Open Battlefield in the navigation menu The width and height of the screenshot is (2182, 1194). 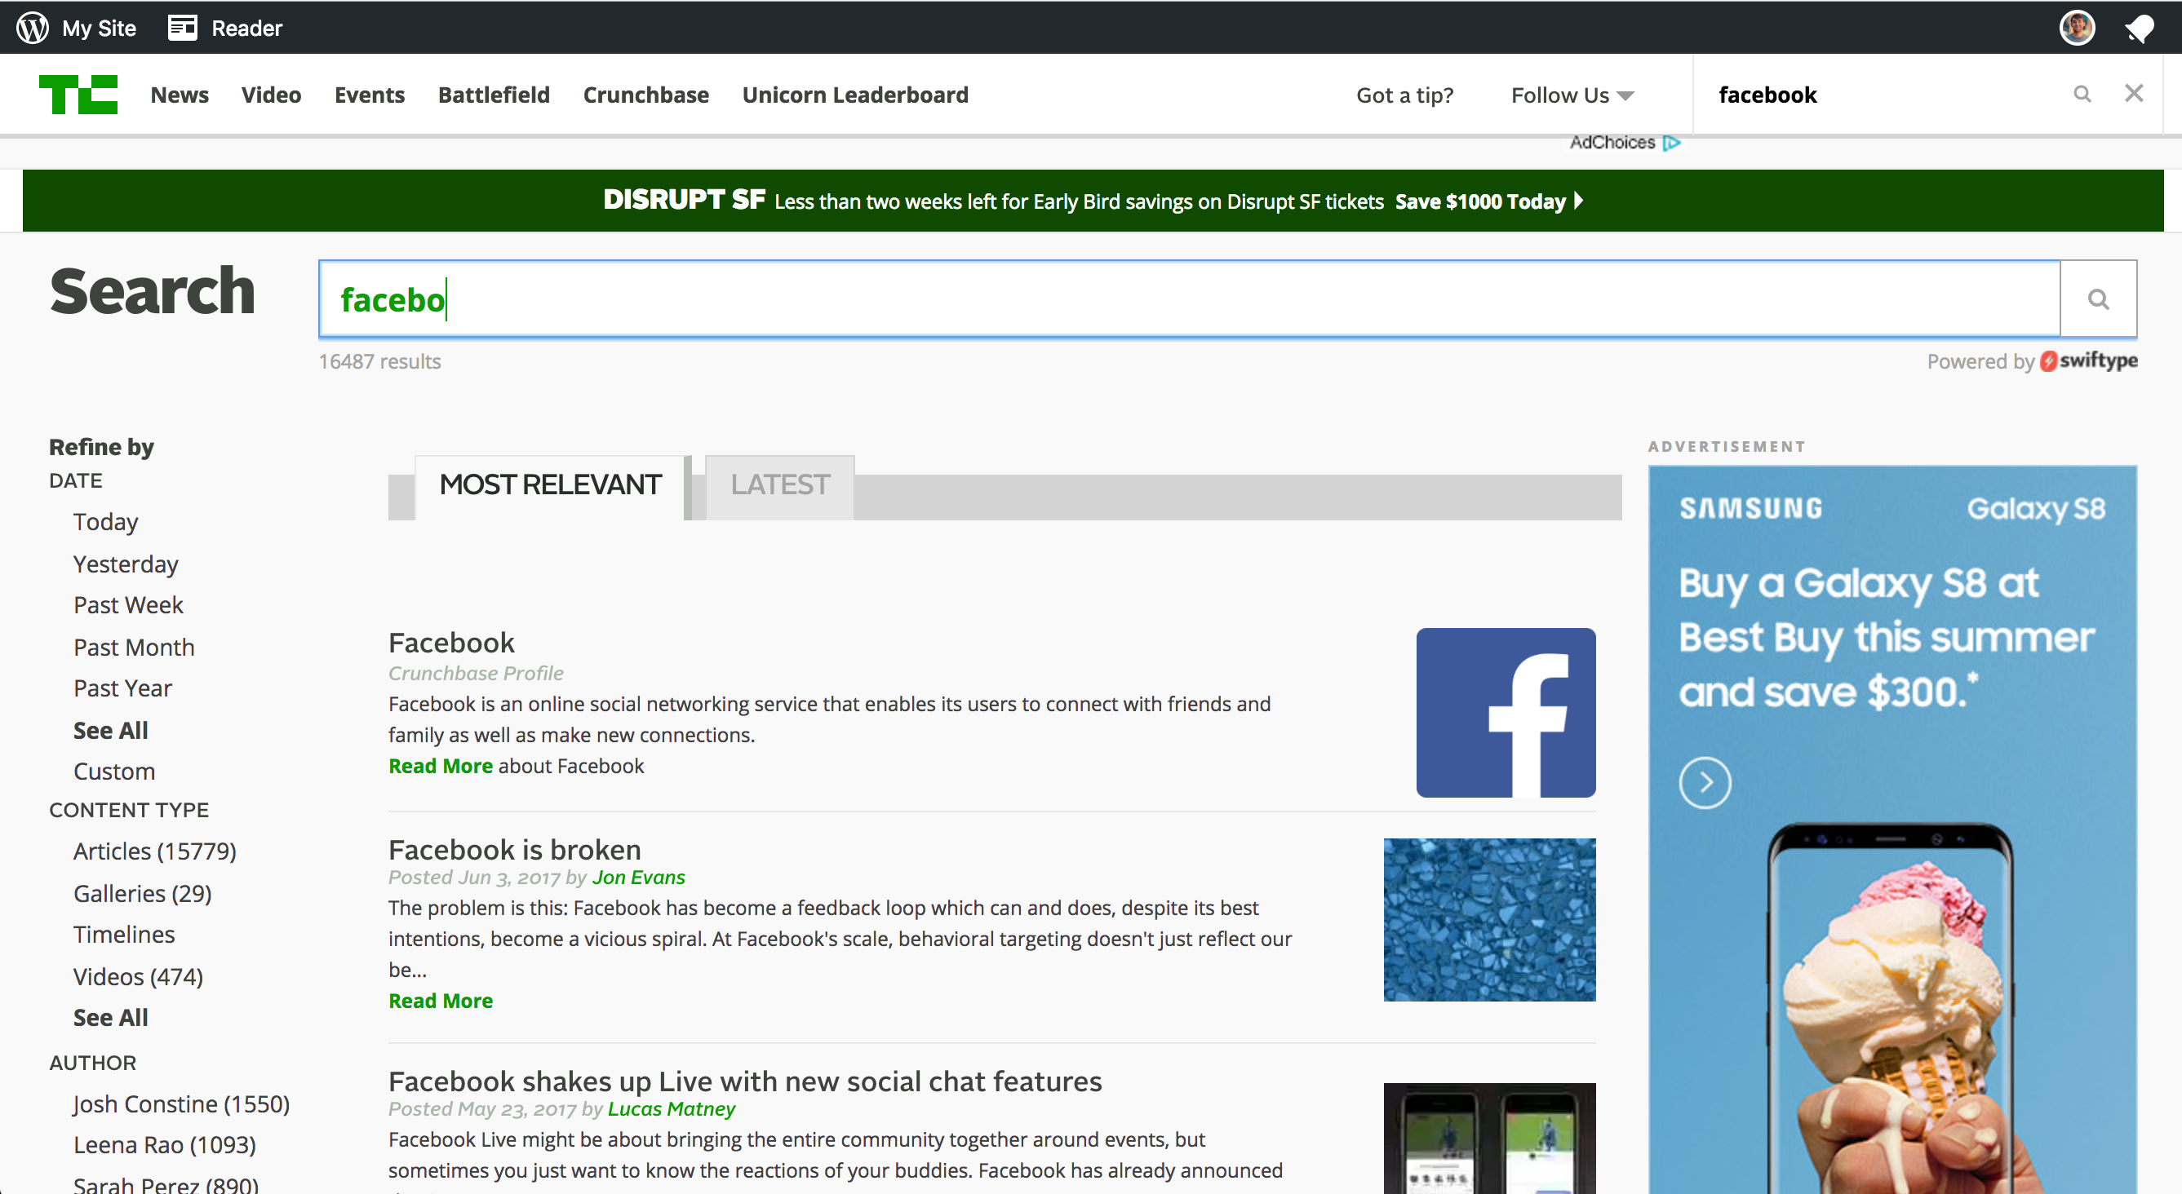coord(494,95)
